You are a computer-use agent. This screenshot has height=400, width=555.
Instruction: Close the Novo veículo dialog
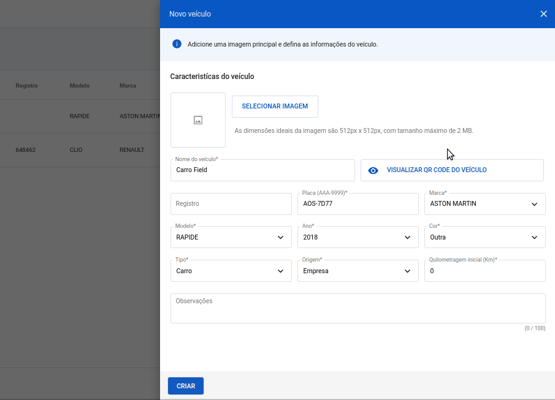(543, 14)
